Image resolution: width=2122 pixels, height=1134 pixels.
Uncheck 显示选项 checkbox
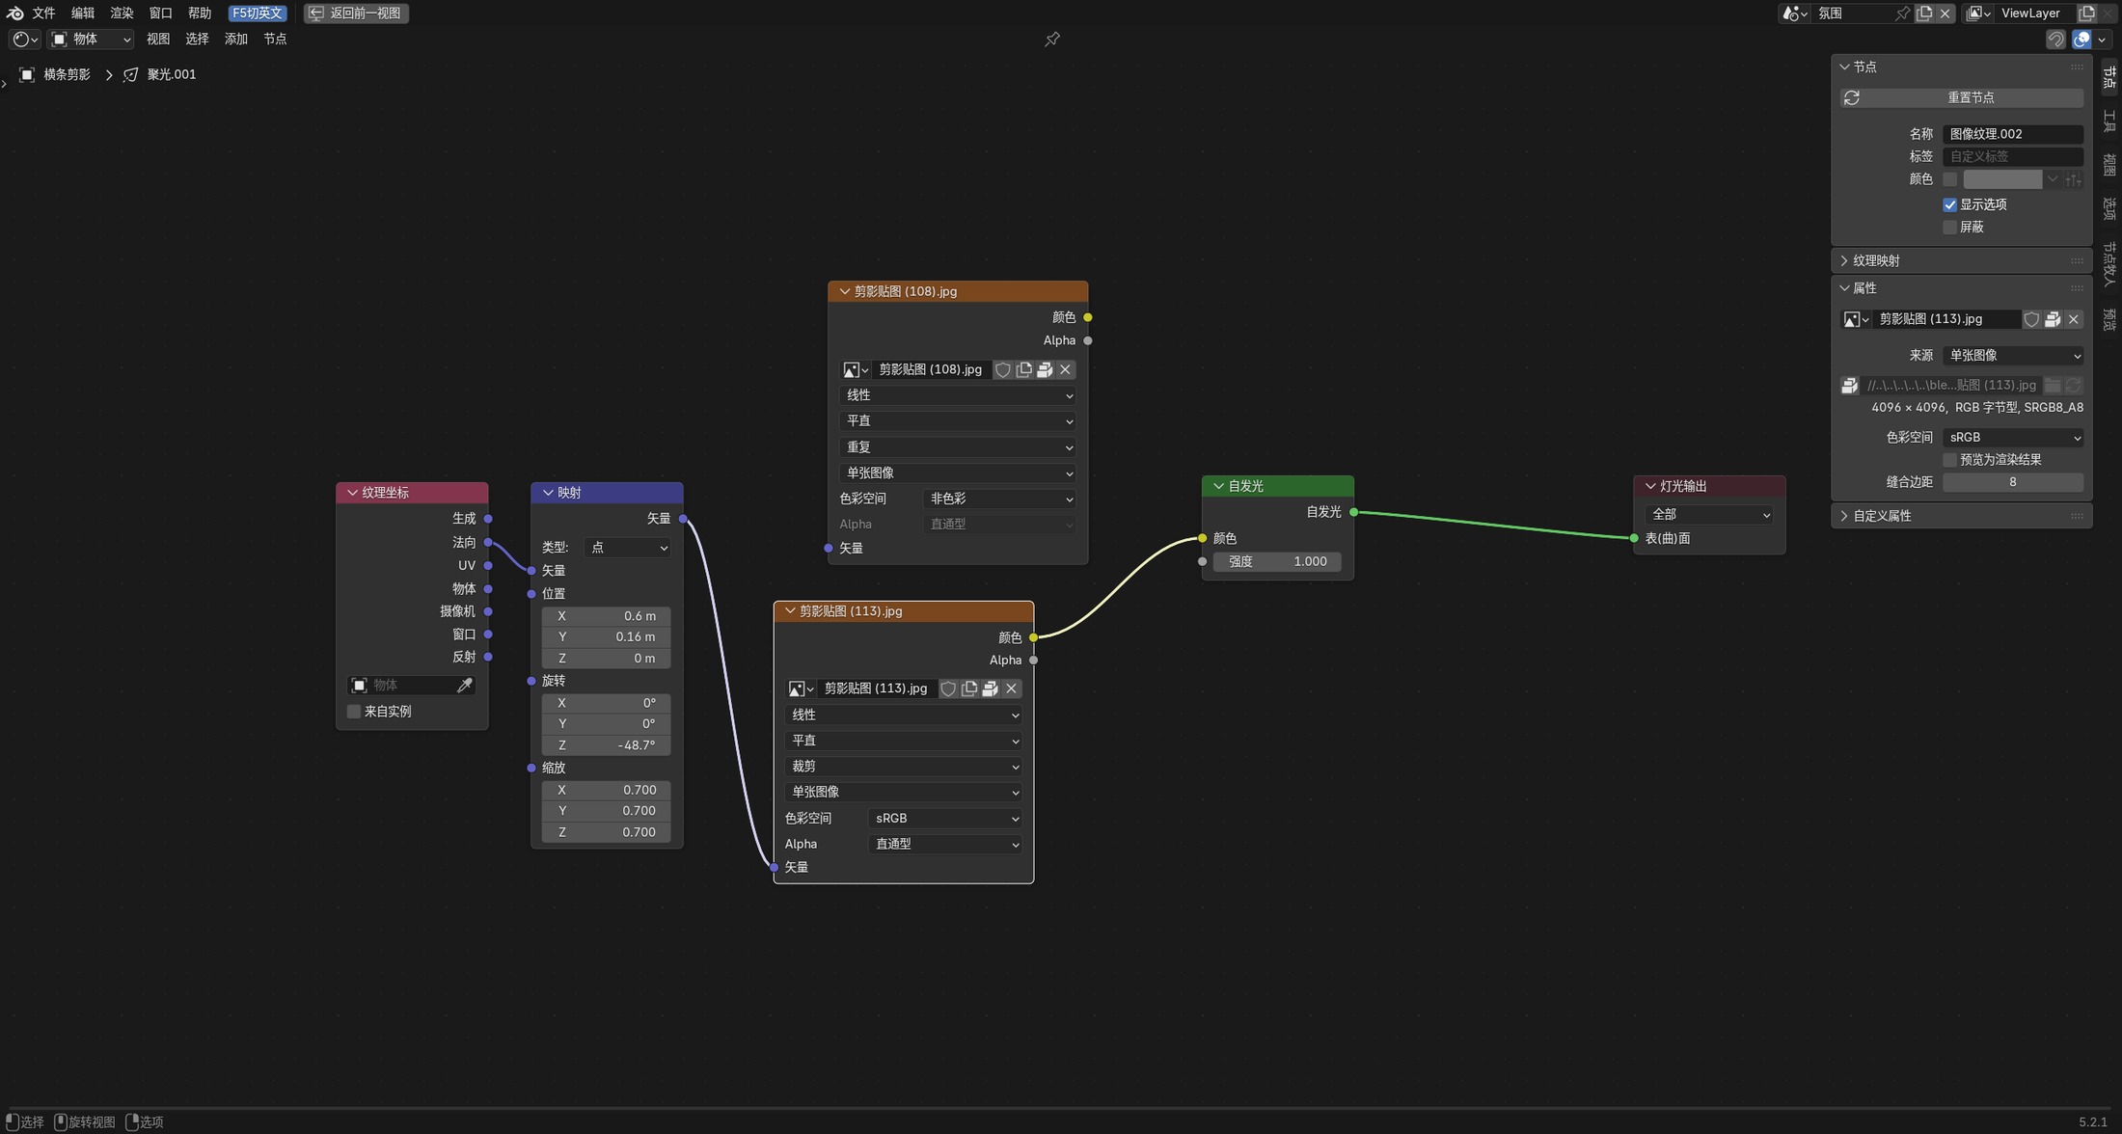(1949, 204)
